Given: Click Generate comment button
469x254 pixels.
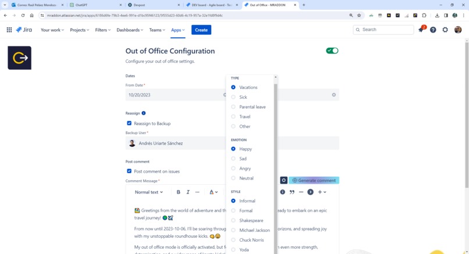Looking at the screenshot, I should tap(314, 180).
